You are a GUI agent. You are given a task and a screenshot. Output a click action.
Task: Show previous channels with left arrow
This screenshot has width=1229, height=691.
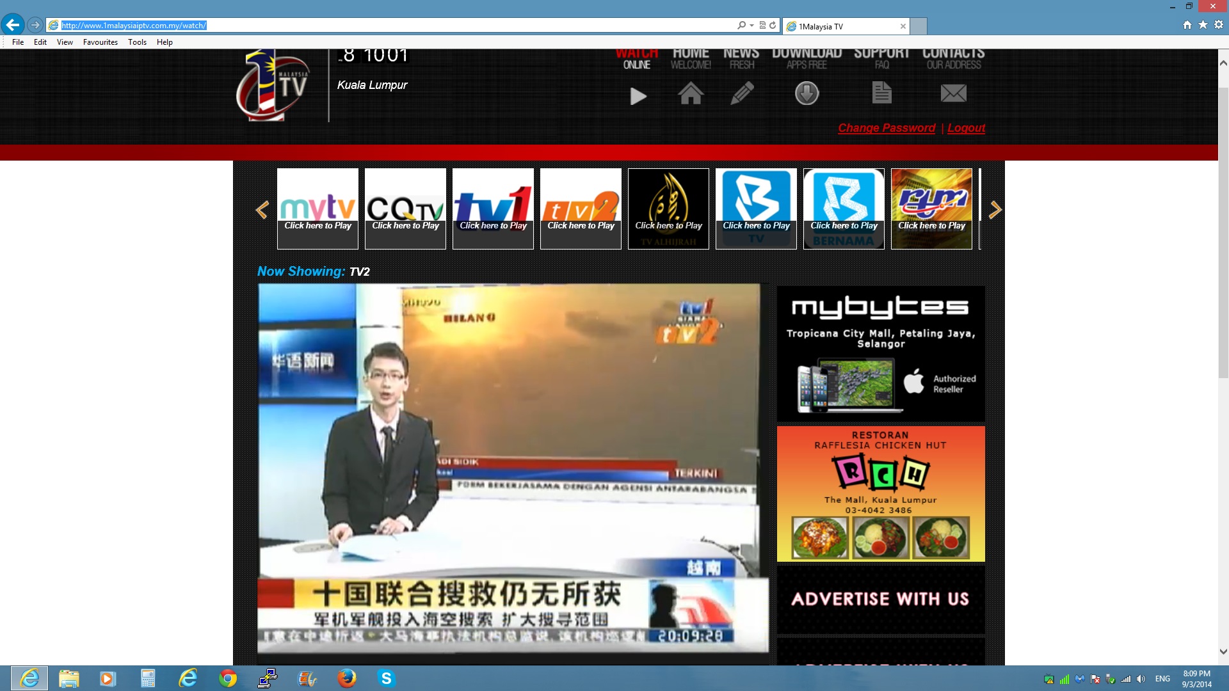tap(262, 210)
